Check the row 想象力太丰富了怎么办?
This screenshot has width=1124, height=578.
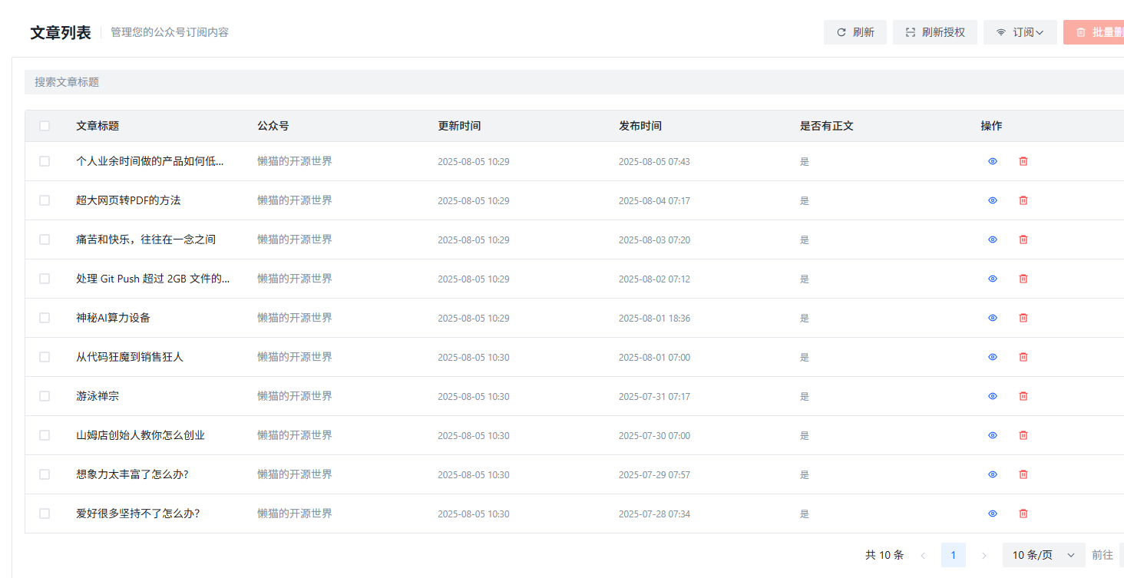[x=45, y=474]
